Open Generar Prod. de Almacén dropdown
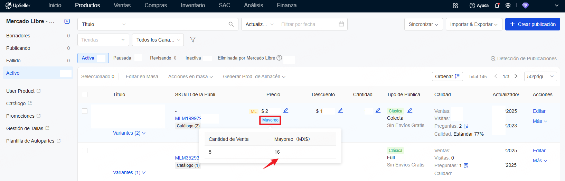Image resolution: width=565 pixels, height=181 pixels. (254, 76)
